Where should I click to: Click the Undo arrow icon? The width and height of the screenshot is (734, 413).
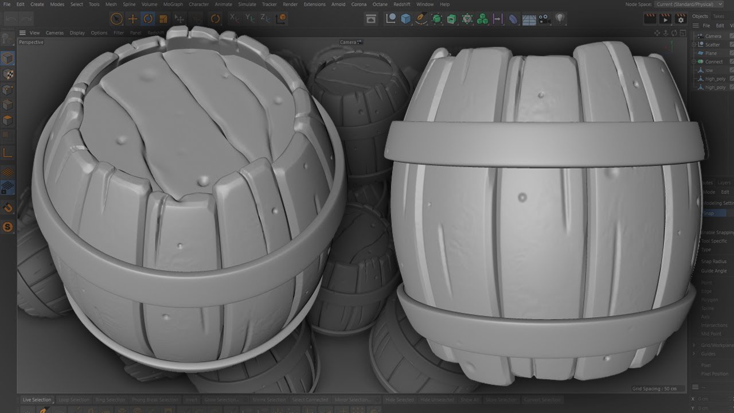click(x=11, y=19)
